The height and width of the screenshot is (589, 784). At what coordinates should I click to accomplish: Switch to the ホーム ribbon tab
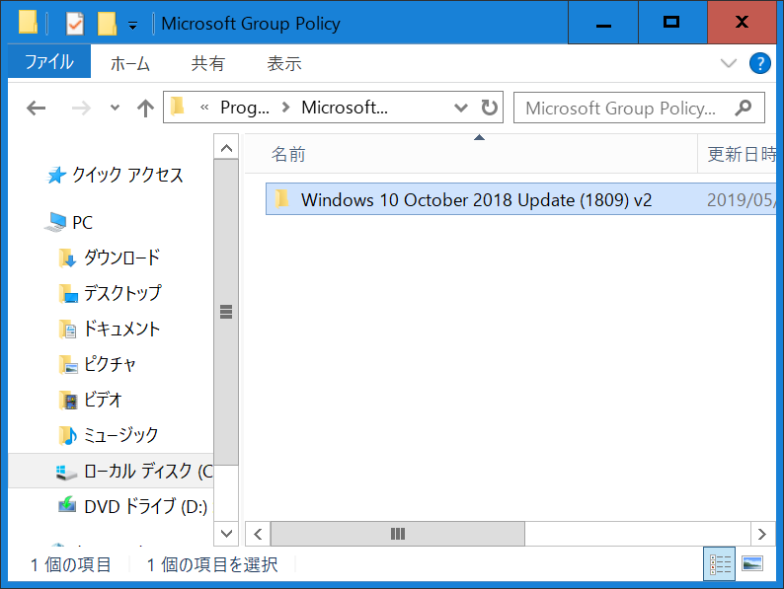[x=129, y=63]
